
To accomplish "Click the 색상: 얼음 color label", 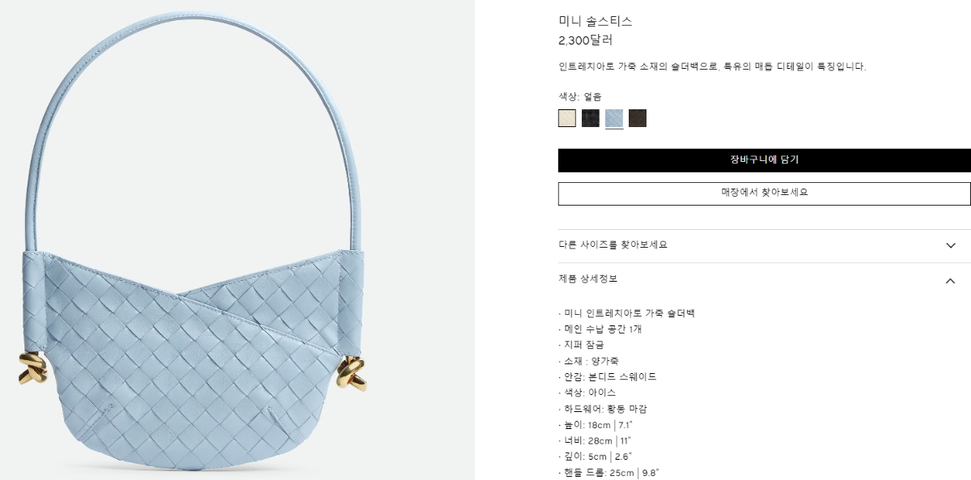I will 580,96.
